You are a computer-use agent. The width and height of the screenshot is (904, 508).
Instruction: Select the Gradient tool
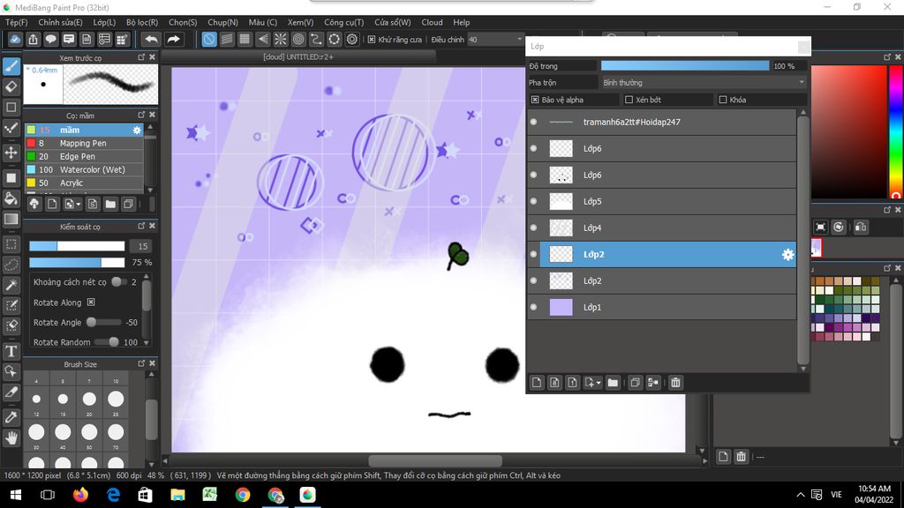tap(11, 219)
